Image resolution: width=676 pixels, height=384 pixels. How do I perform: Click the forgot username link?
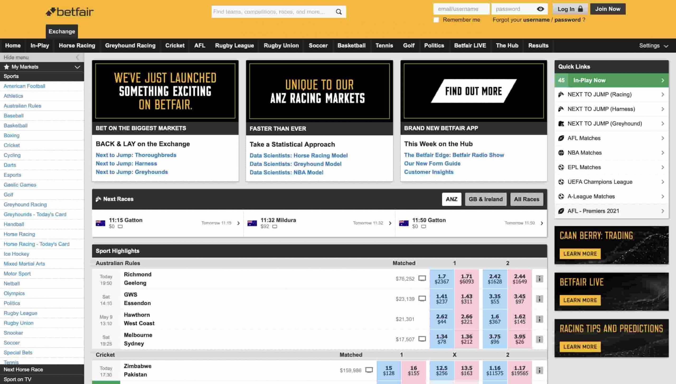536,20
